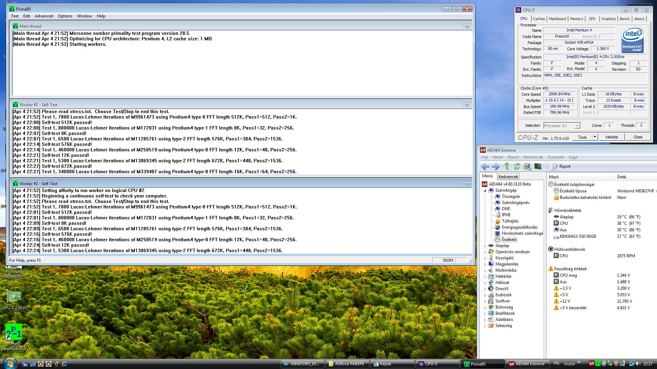The height and width of the screenshot is (369, 657).
Task: Open the Advanced menu in Prime95
Action: [x=44, y=16]
